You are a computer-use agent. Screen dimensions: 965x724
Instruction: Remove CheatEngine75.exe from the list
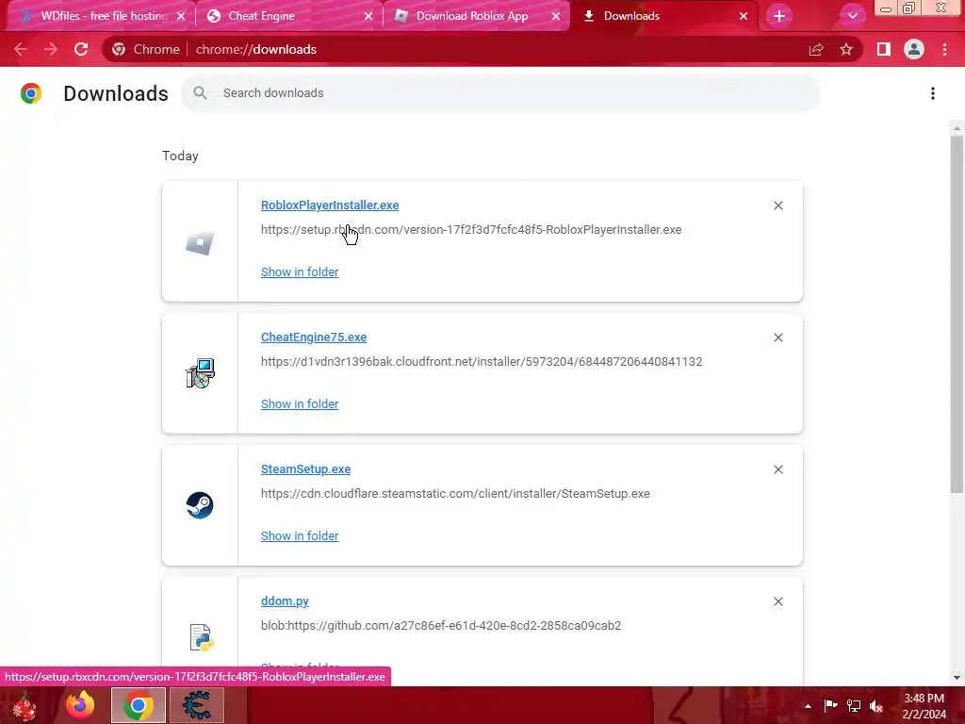(x=777, y=337)
